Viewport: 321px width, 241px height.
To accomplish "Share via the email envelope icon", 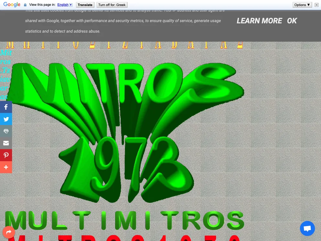I will (6, 143).
